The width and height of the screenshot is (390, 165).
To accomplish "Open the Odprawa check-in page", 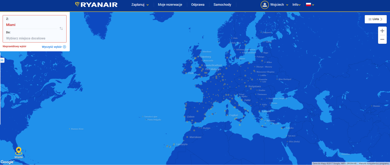I will point(198,5).
